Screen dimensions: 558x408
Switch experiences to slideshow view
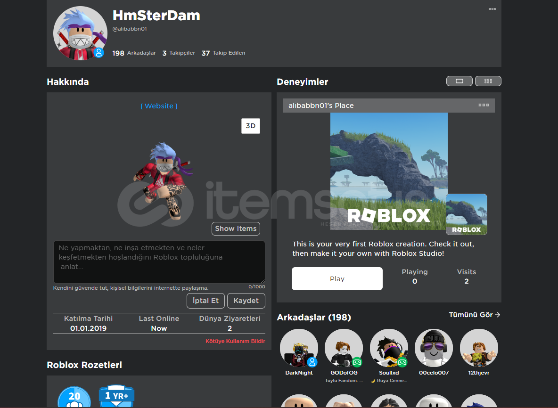click(460, 81)
